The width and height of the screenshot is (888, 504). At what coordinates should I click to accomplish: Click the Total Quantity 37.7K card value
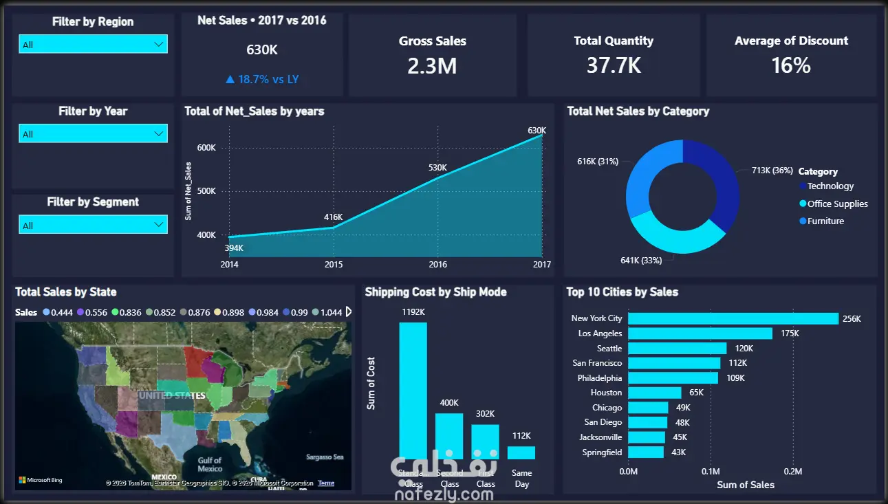coord(614,65)
